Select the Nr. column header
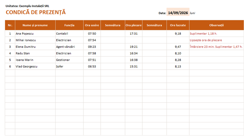This screenshot has width=244, height=139. coord(10,25)
